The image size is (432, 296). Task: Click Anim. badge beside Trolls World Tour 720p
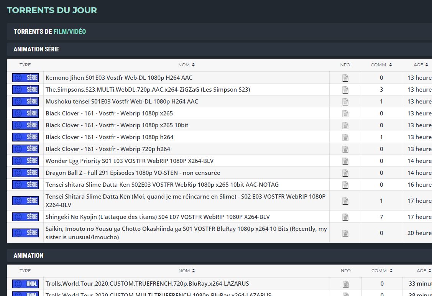(x=25, y=284)
